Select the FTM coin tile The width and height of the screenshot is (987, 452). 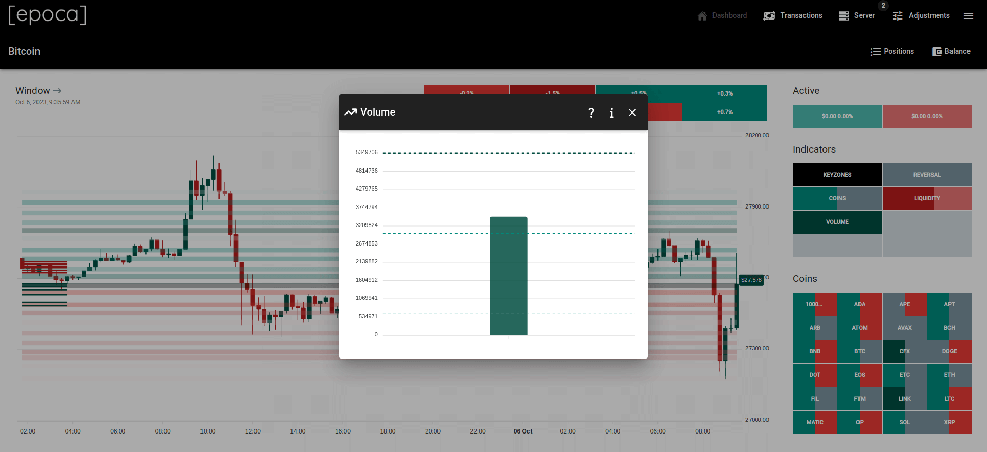(x=860, y=399)
